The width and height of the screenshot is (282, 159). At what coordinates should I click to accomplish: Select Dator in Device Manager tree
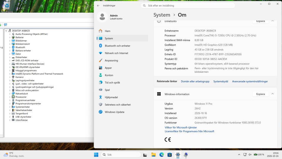point(18,54)
